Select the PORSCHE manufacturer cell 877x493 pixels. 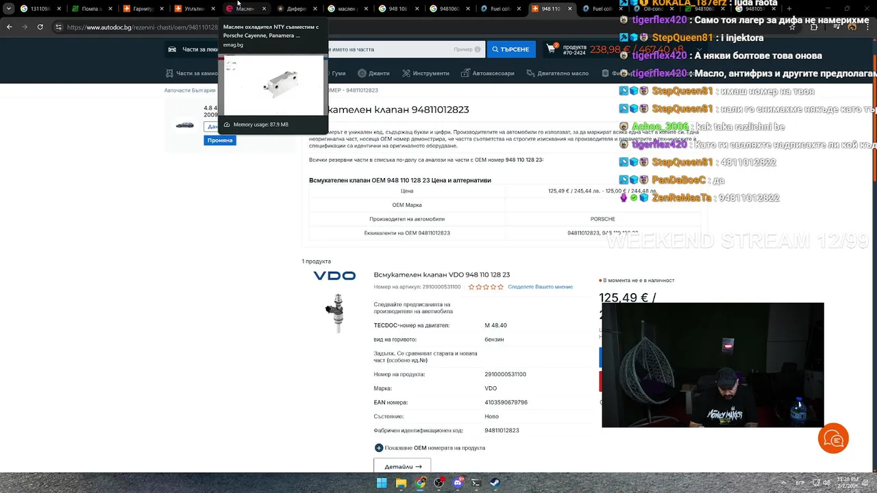click(x=603, y=219)
